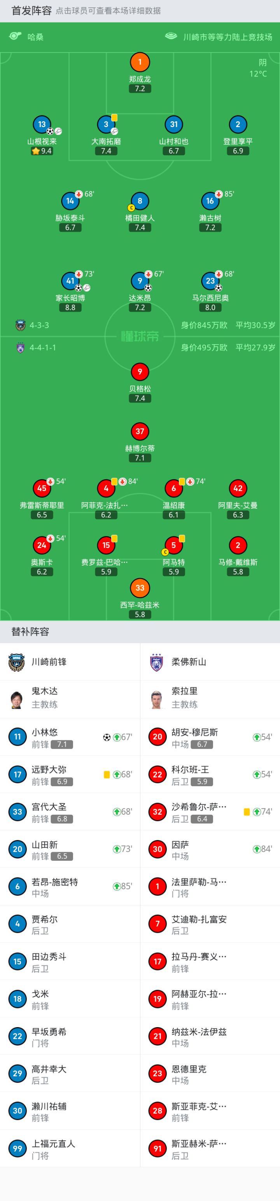Screen dimensions: 280x1201
Task: Tap the 柔佛新山 crest in the substitutes header
Action: pos(157,662)
